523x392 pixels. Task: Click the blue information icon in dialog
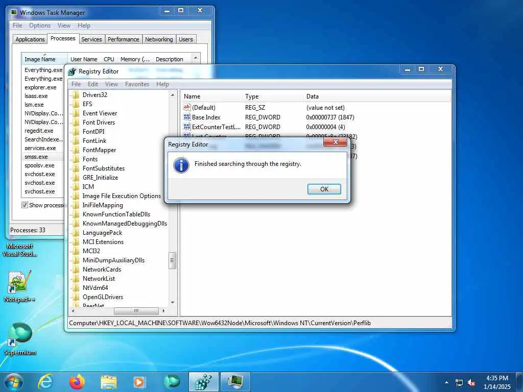click(x=181, y=165)
